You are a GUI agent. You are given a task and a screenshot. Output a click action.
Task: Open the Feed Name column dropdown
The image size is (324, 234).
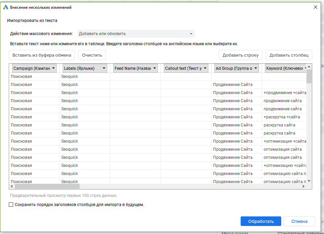136,68
